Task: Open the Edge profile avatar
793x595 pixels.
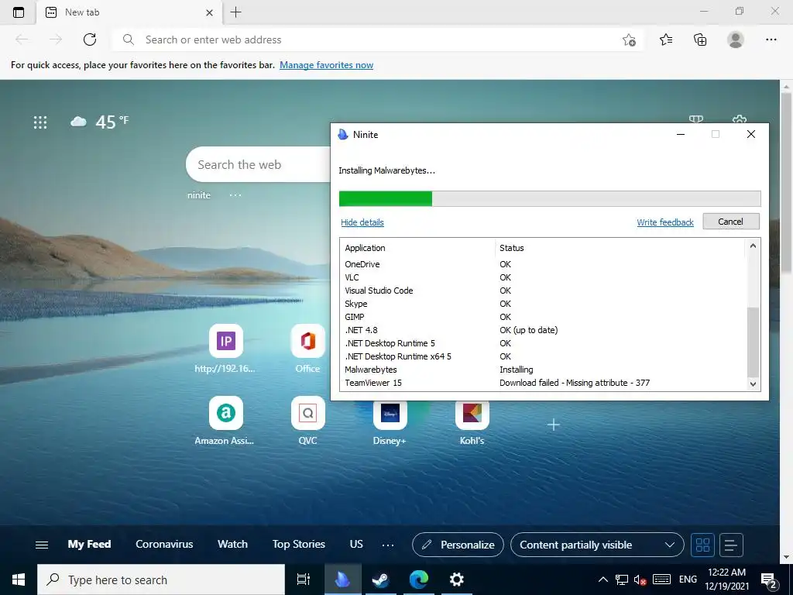Action: pos(736,40)
